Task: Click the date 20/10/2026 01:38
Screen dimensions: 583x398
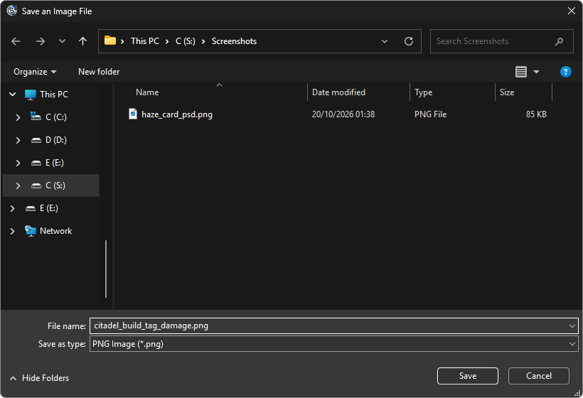Action: tap(343, 114)
